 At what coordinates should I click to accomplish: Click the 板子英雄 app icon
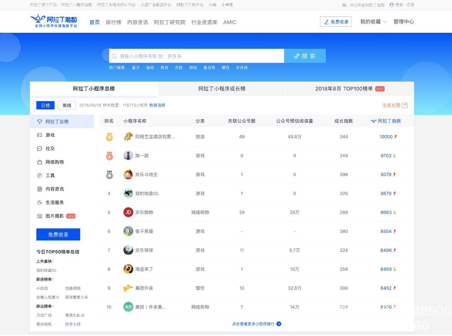tap(128, 231)
